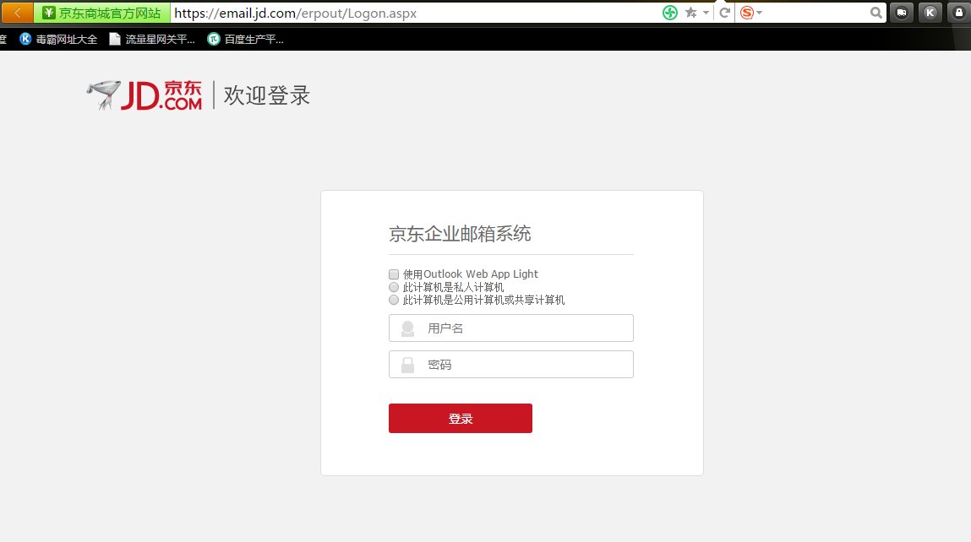Click the 用户名 username input field
This screenshot has width=971, height=542.
[510, 328]
